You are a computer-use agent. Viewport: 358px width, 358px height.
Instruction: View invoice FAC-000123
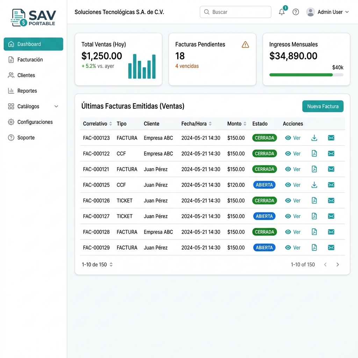click(293, 138)
